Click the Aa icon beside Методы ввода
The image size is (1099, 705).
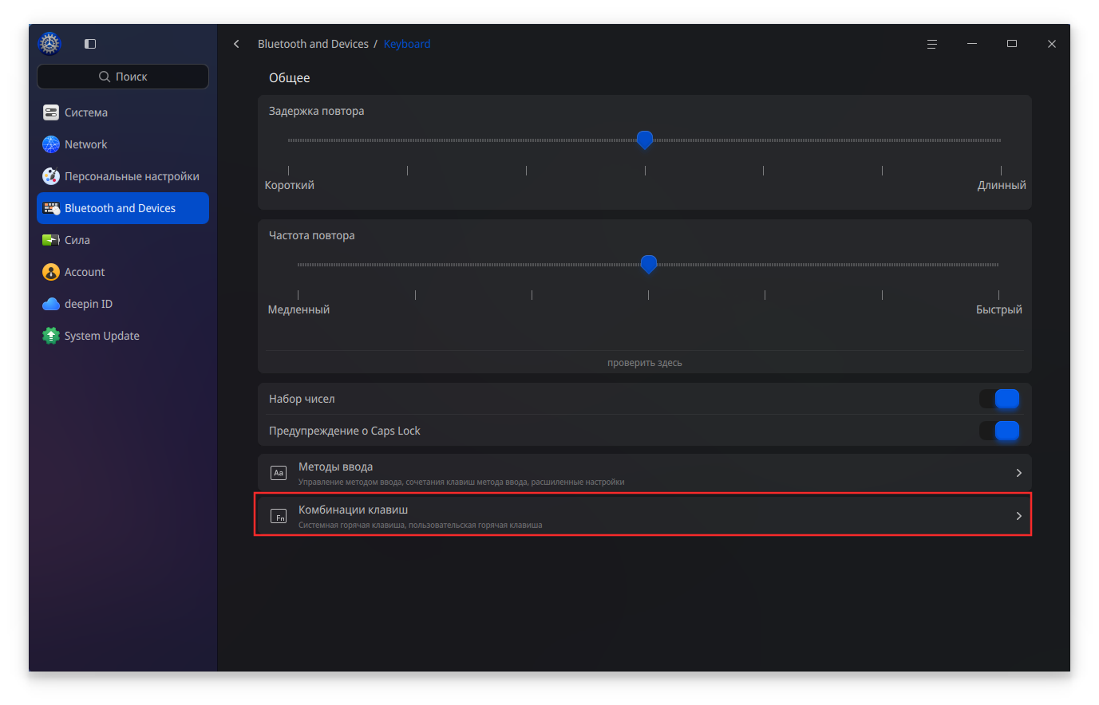coord(279,473)
